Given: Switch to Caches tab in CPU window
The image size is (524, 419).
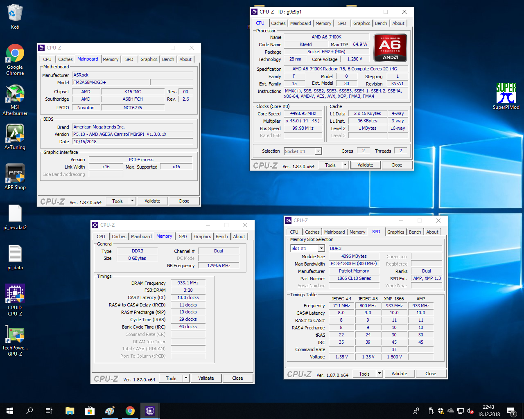Looking at the screenshot, I should tap(278, 23).
